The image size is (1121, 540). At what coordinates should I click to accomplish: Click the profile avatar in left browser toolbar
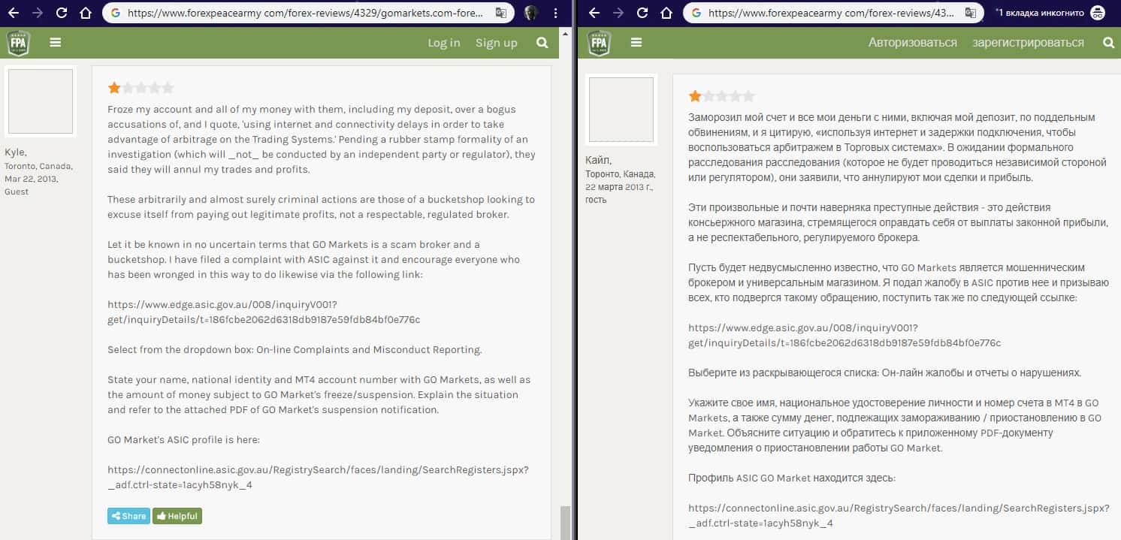(531, 13)
